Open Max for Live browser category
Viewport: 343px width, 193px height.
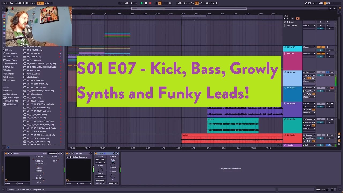(12, 64)
